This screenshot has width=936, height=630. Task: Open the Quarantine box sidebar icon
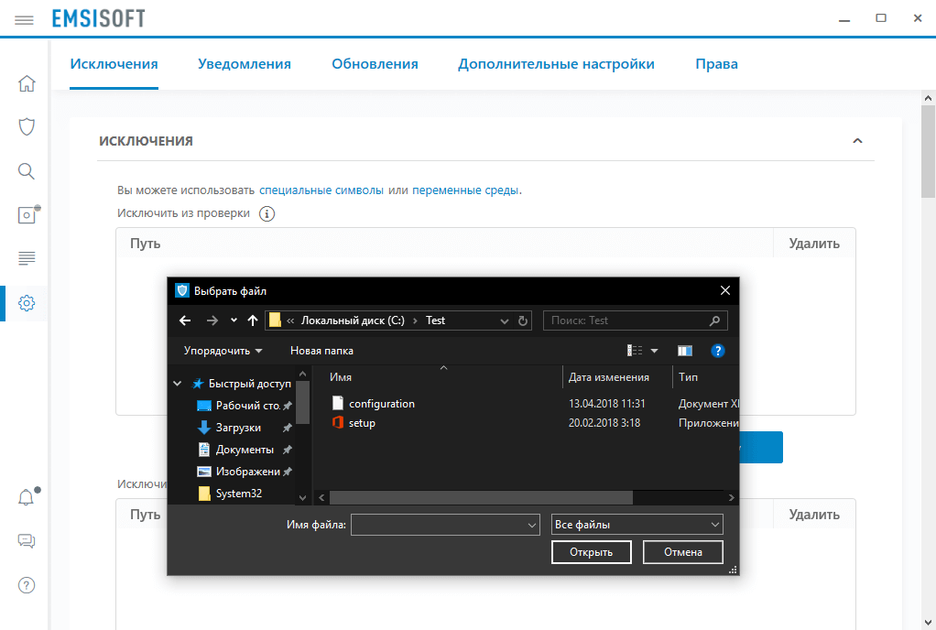[27, 214]
